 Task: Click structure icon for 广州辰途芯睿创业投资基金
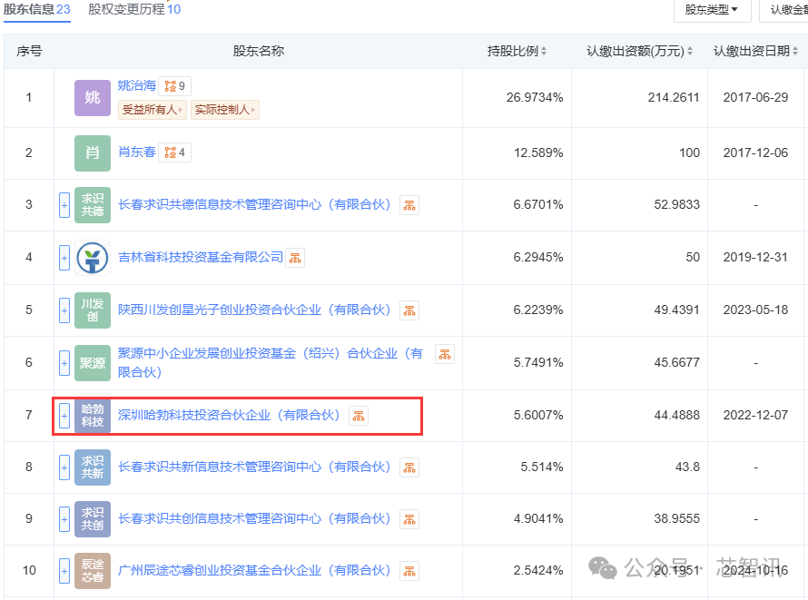409,571
